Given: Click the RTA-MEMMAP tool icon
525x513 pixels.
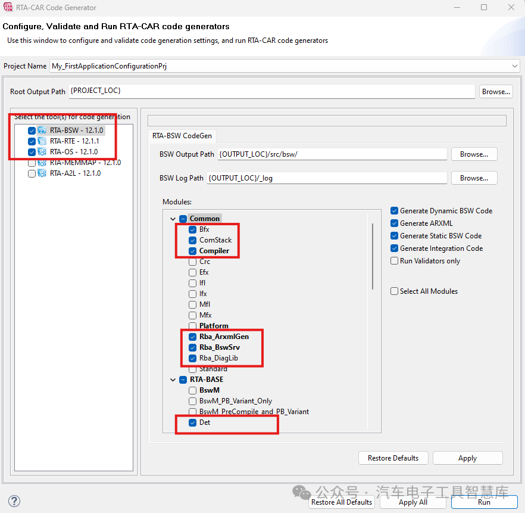Looking at the screenshot, I should [x=42, y=163].
